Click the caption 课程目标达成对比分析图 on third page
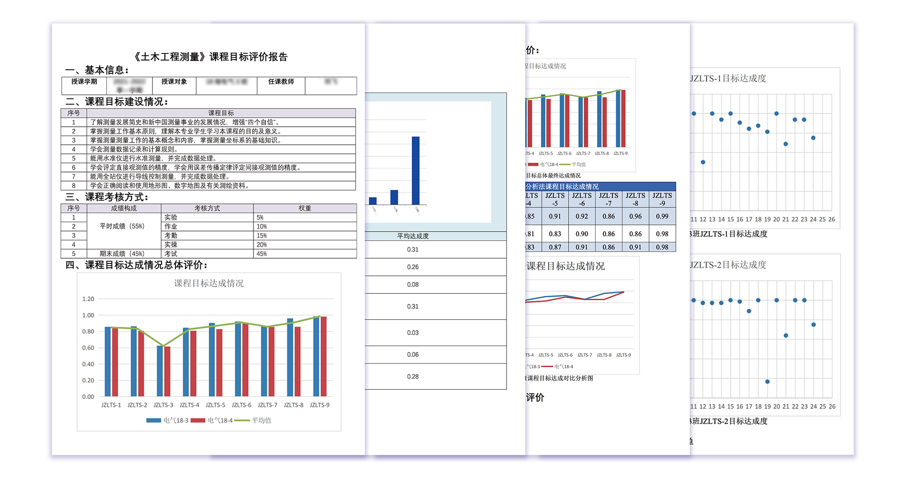The height and width of the screenshot is (486, 915). 560,379
